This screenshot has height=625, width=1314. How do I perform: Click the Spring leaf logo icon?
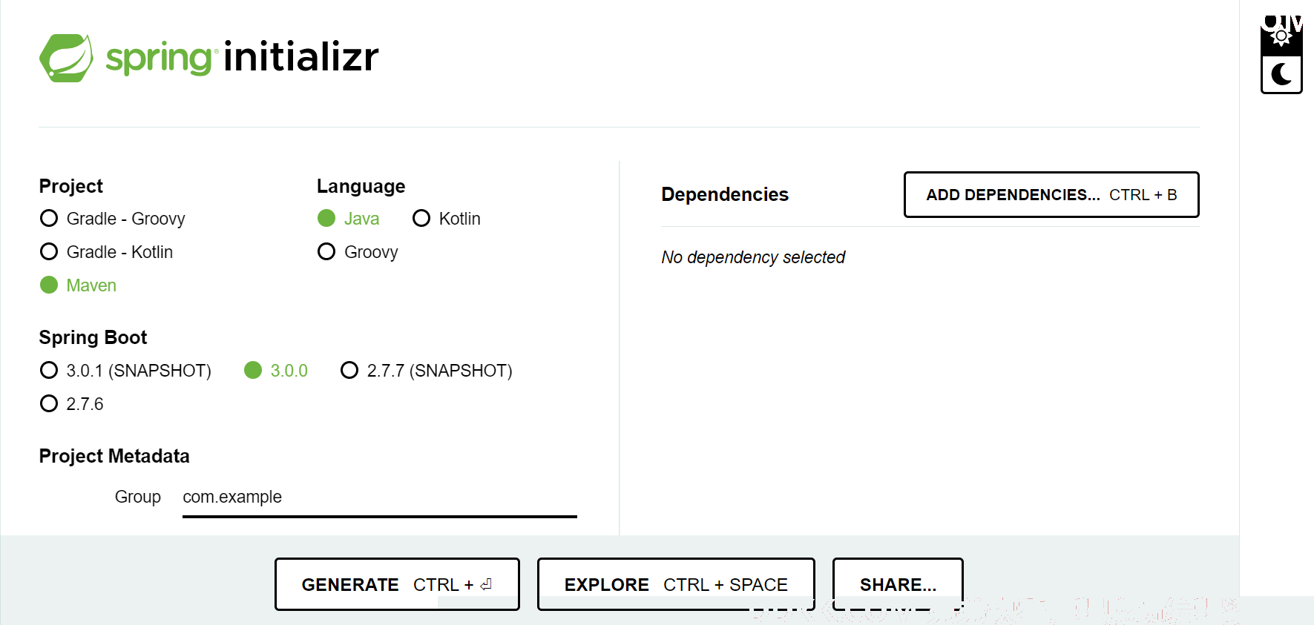(x=66, y=58)
